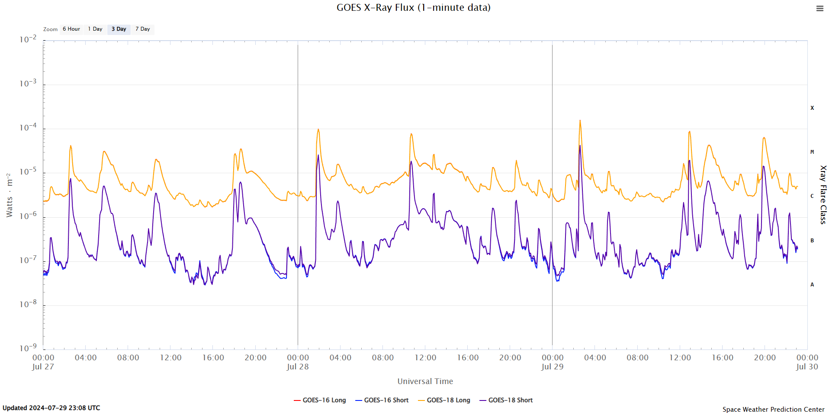Toggle GOES-18 Long series label visibility
This screenshot has width=829, height=413.
click(x=448, y=400)
